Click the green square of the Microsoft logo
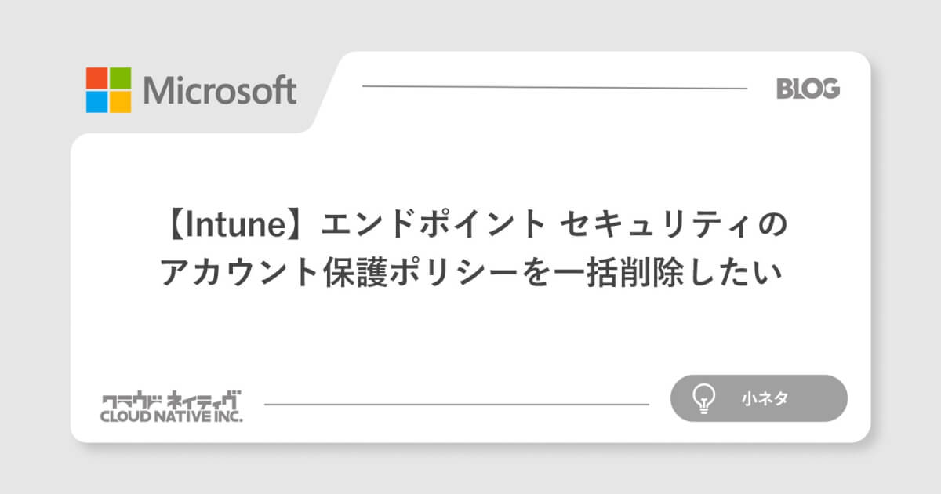This screenshot has height=494, width=941. coord(120,78)
